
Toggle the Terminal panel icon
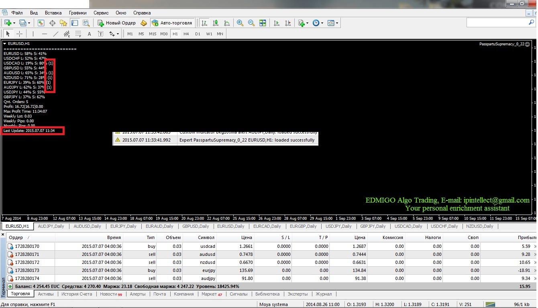click(x=75, y=23)
